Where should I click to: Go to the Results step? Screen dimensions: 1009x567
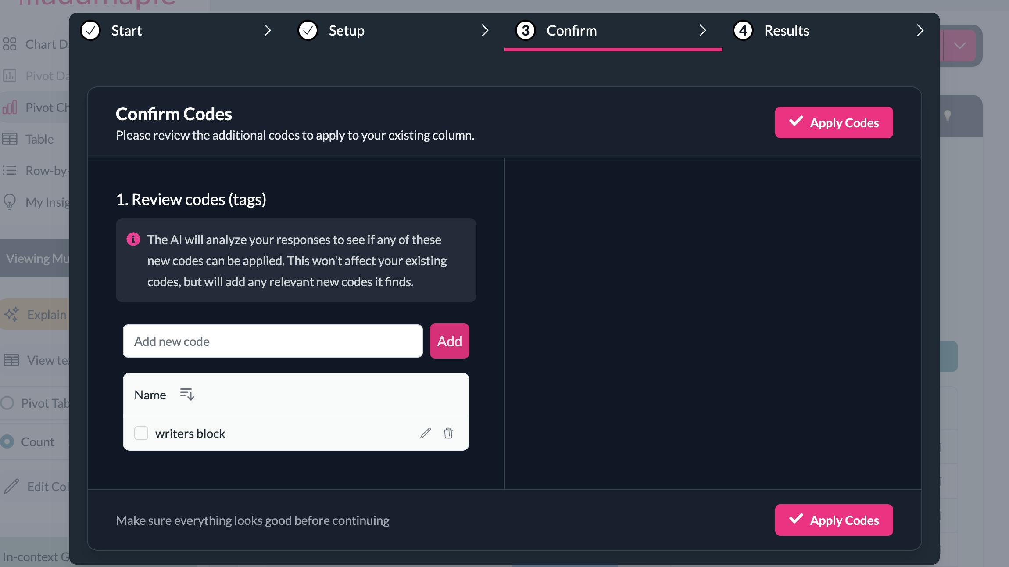click(x=786, y=31)
